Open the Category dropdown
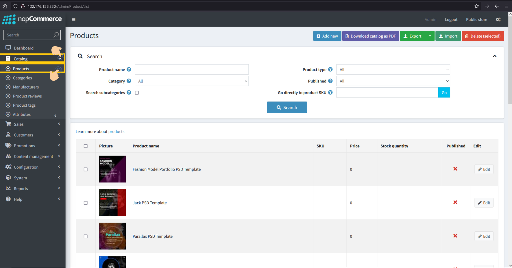This screenshot has height=268, width=512. pyautogui.click(x=192, y=81)
